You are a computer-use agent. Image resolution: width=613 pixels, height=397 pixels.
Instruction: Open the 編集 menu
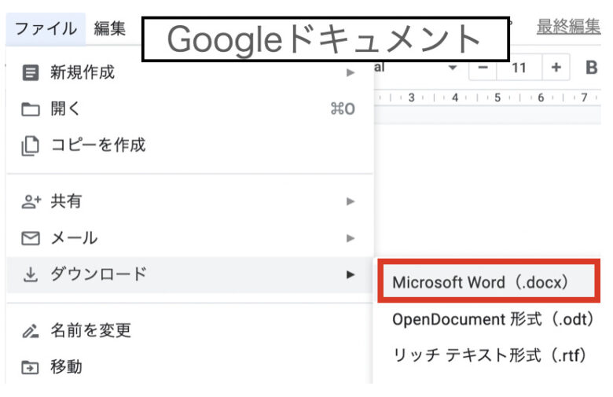point(110,29)
